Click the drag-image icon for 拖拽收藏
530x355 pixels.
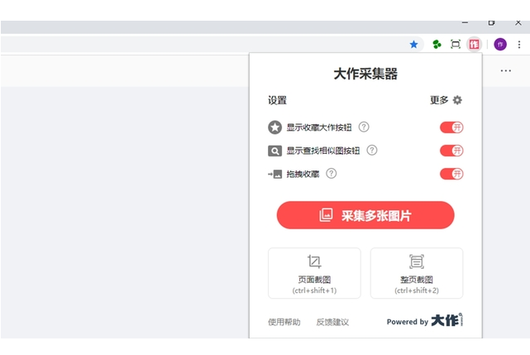click(x=275, y=174)
